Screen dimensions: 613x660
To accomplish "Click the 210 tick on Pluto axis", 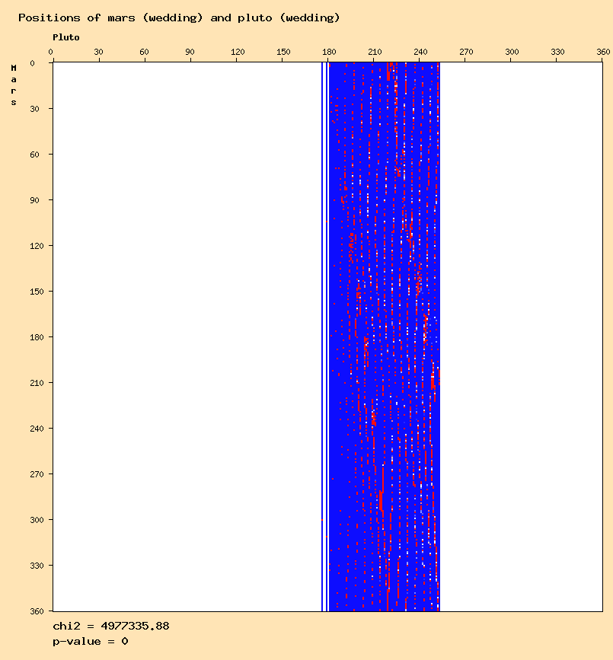I will 375,52.
